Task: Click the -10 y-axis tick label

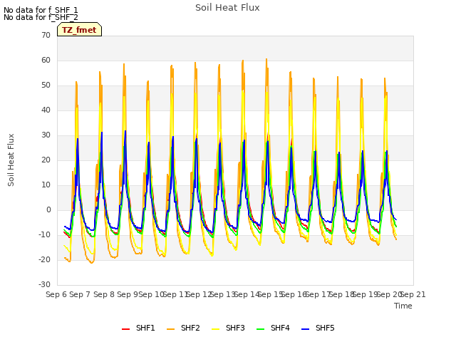Action: point(44,234)
